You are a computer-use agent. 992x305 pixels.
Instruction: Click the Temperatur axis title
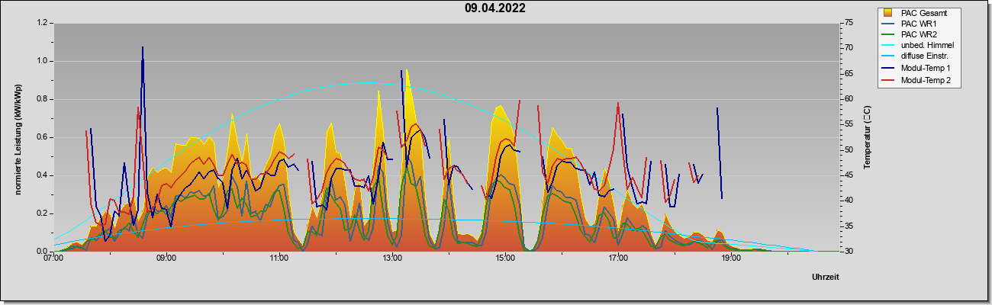tap(867, 137)
